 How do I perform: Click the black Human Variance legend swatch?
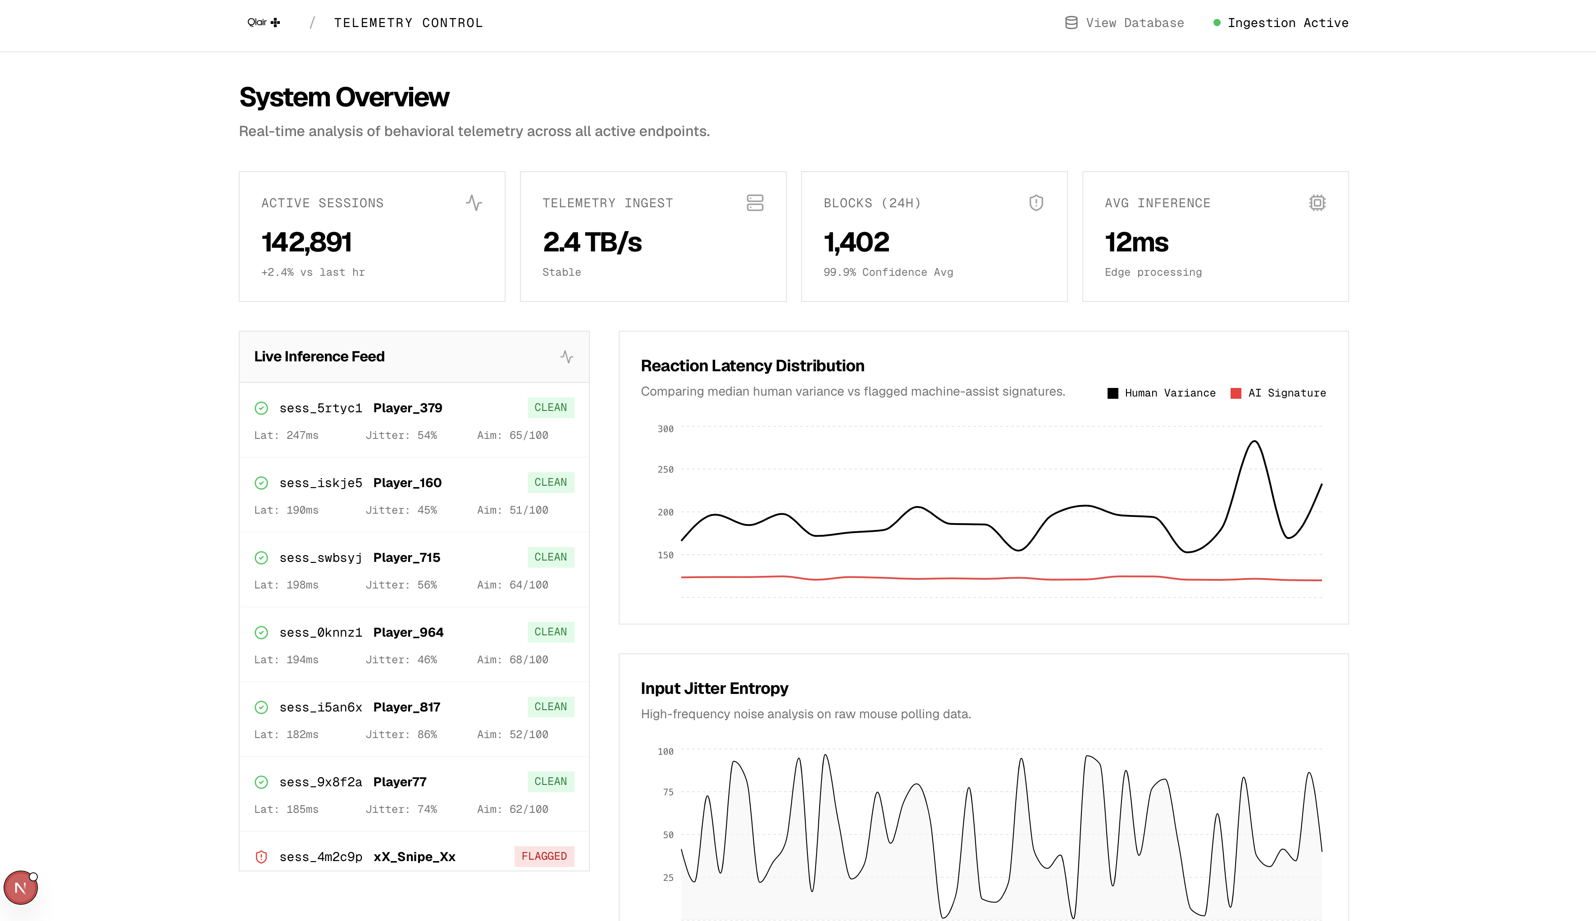pyautogui.click(x=1113, y=393)
